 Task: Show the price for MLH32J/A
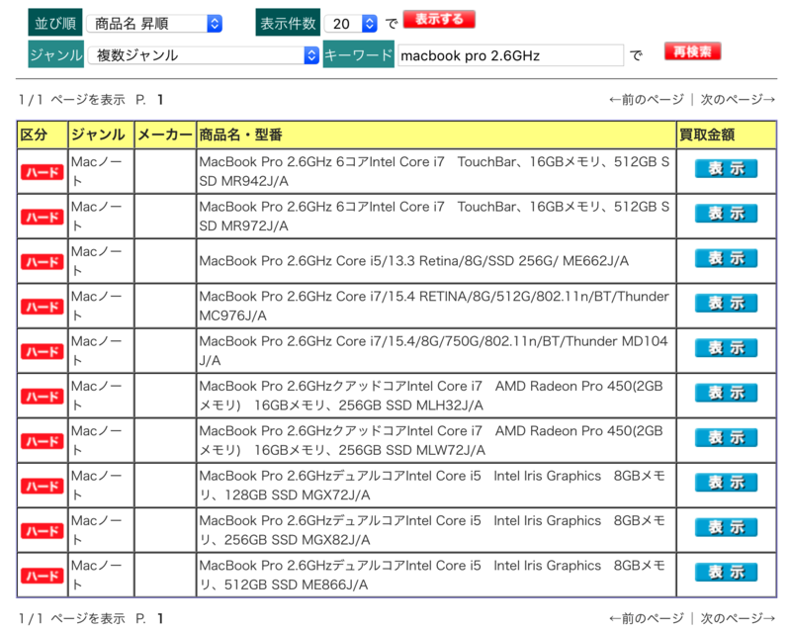[726, 393]
